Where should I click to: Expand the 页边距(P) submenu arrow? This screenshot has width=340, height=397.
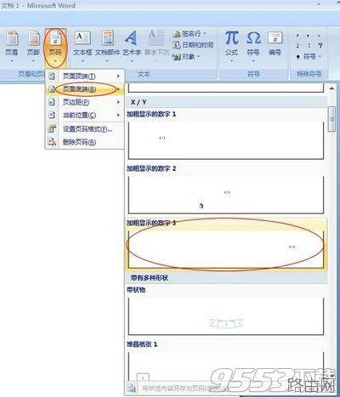(118, 102)
